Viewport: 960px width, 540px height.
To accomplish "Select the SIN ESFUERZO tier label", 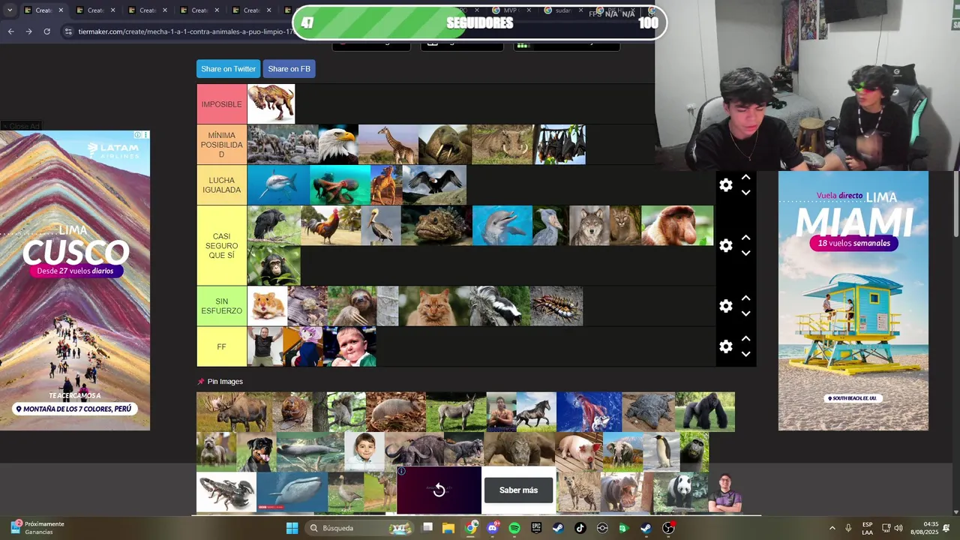I will (222, 306).
